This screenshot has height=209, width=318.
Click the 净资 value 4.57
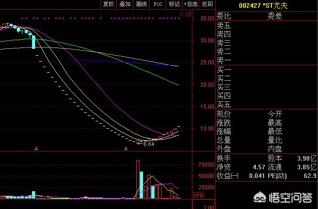[x=259, y=167]
